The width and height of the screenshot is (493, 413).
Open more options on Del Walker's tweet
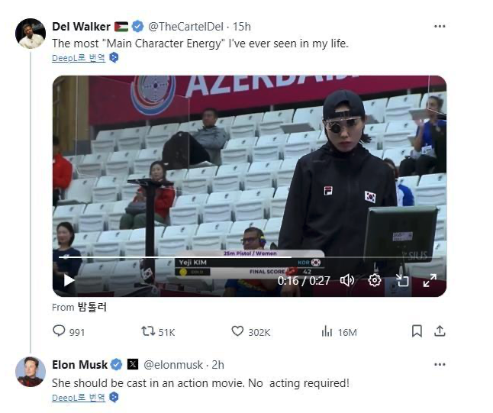(440, 27)
